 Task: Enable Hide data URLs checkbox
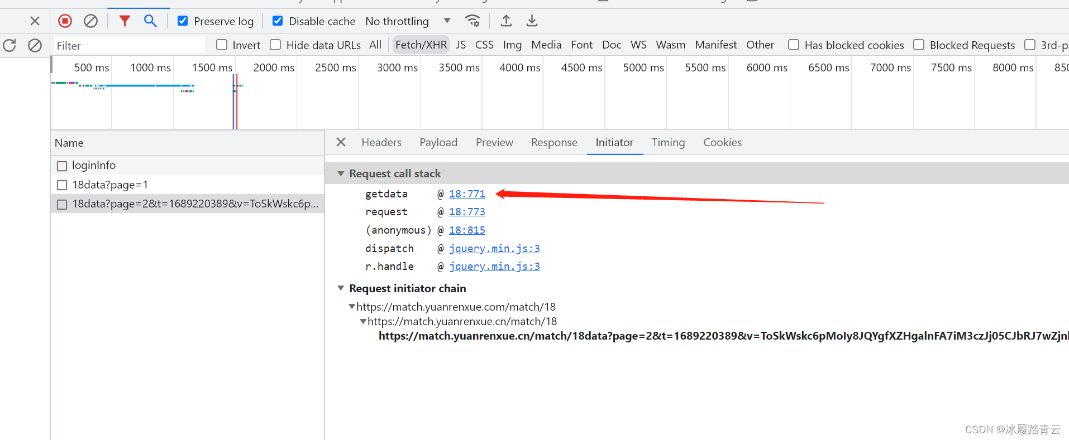tap(275, 45)
